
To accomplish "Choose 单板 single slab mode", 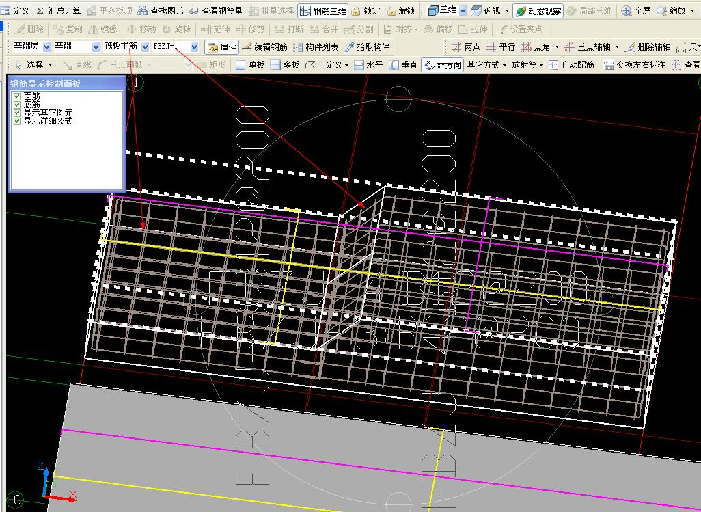I will (250, 65).
